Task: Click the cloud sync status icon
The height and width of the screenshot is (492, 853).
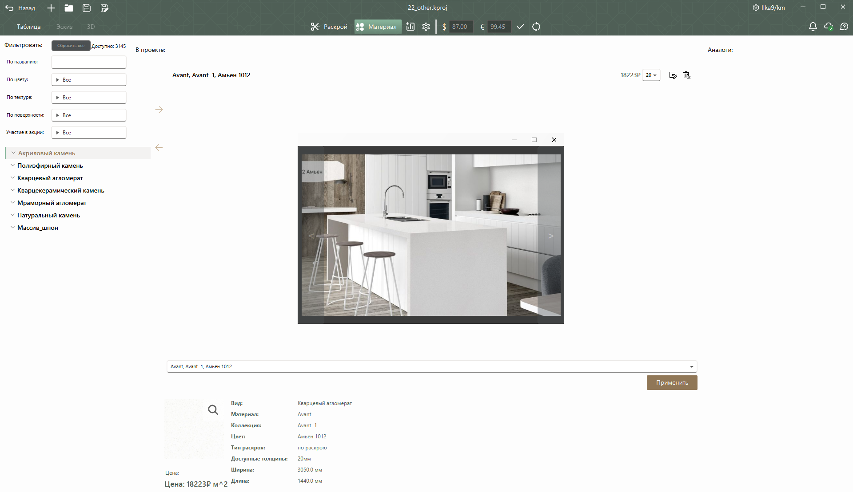Action: pyautogui.click(x=829, y=27)
